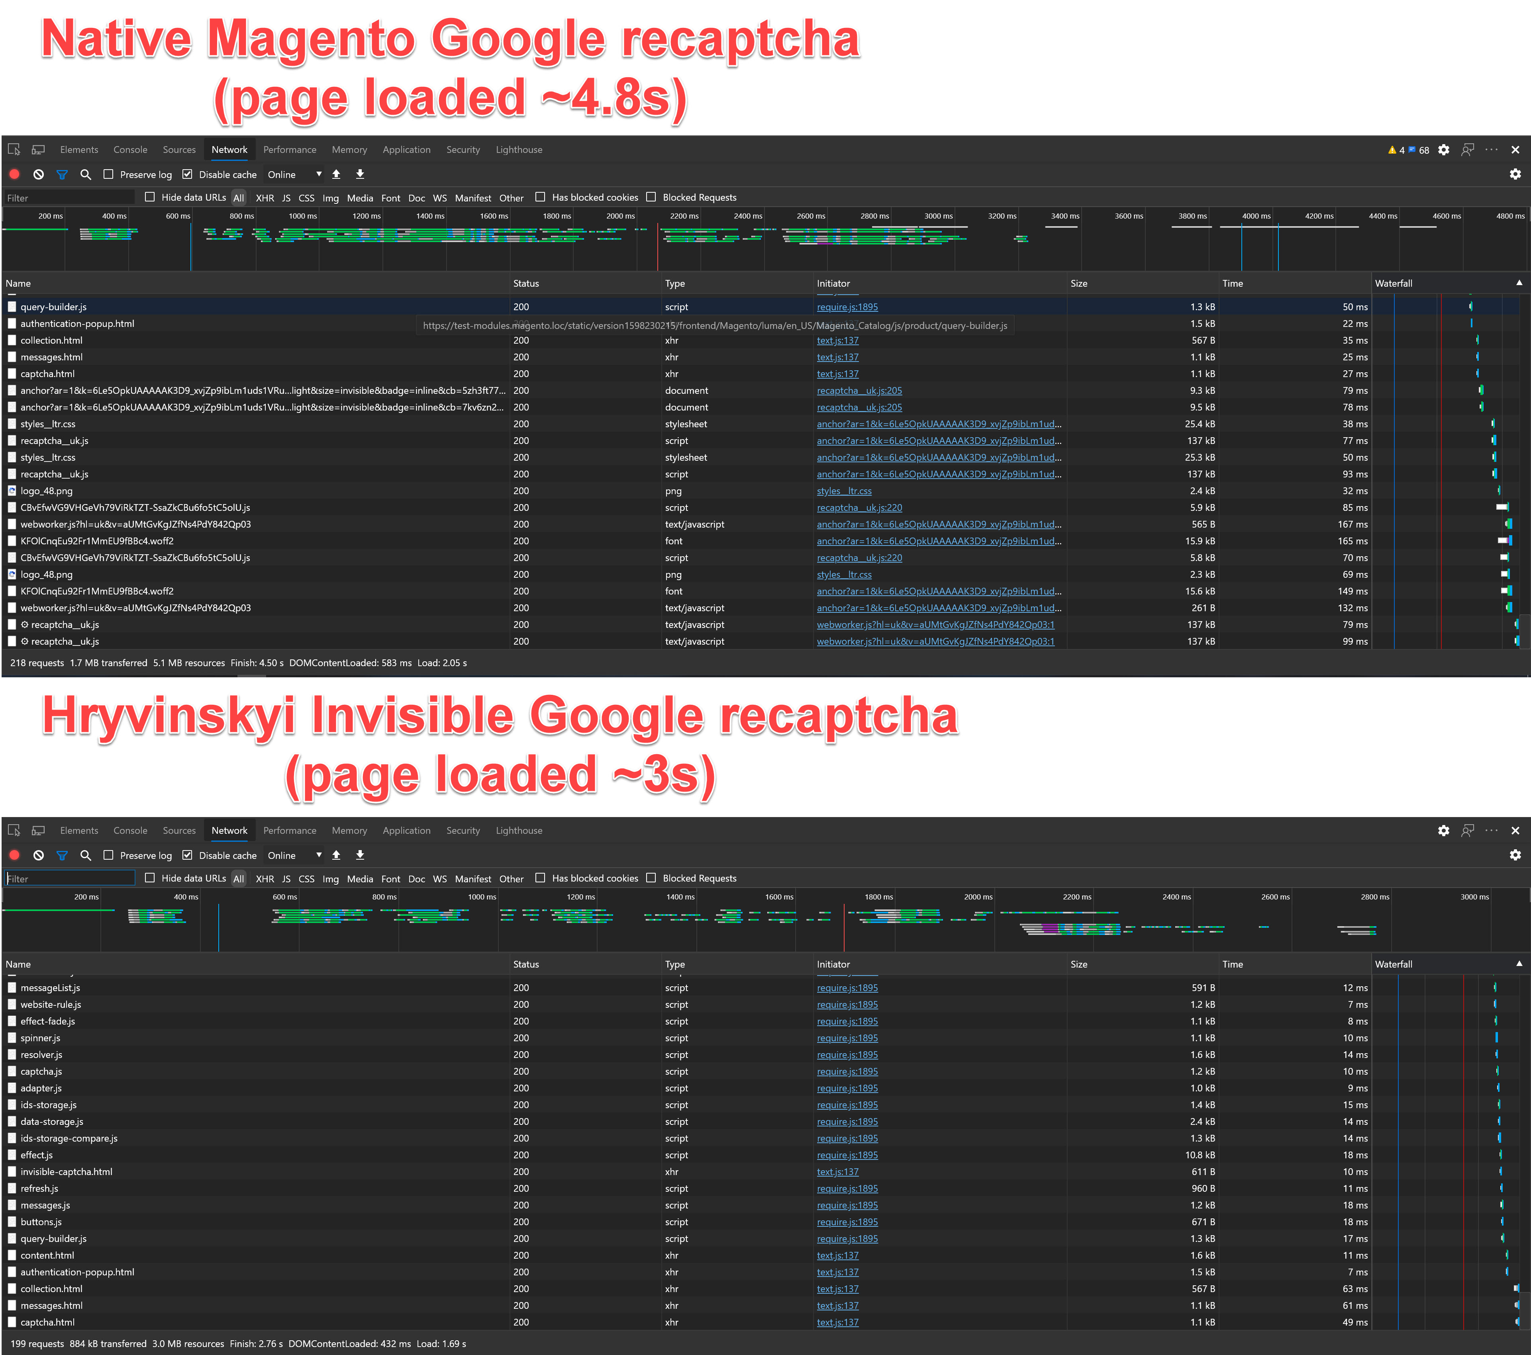Click the import HAR upload arrow in top panel
The width and height of the screenshot is (1531, 1355).
pos(336,174)
